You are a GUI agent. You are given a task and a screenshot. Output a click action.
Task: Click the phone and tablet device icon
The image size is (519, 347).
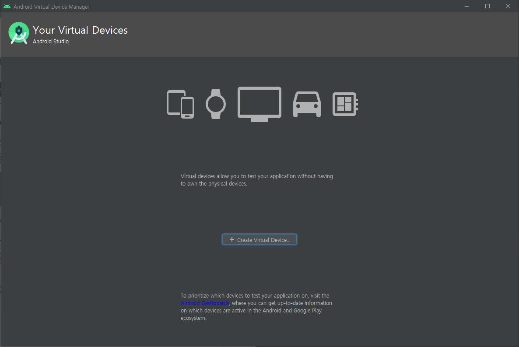pyautogui.click(x=180, y=104)
